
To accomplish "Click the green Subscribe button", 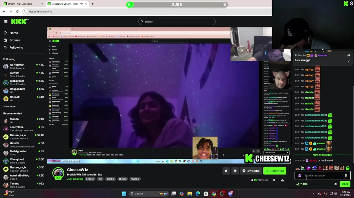I will click(275, 171).
